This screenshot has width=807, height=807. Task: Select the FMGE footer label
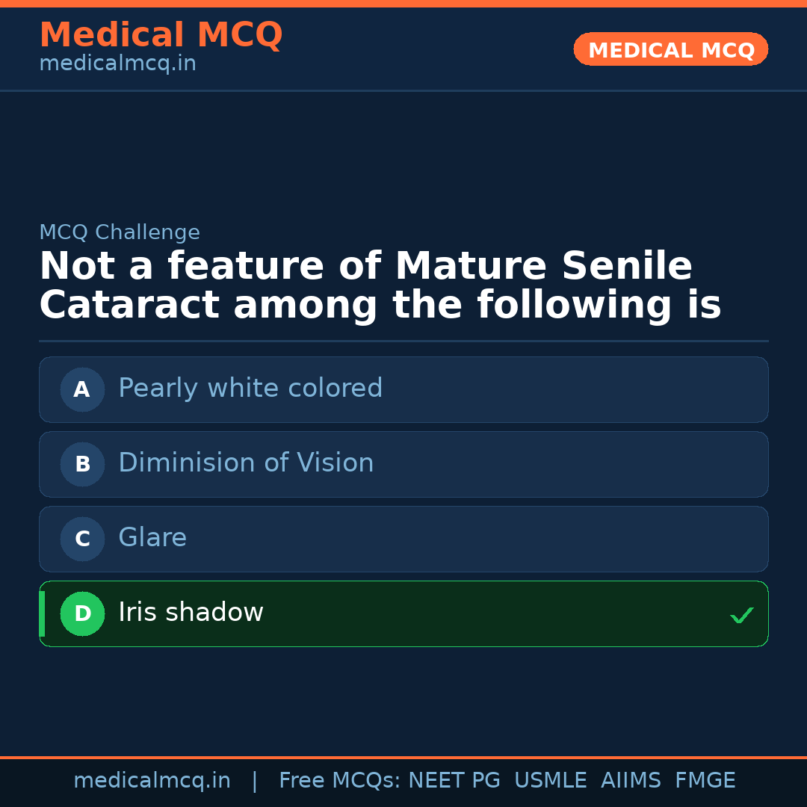(705, 781)
